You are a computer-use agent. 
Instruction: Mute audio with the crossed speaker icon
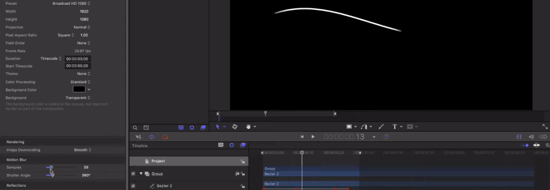pos(139,137)
